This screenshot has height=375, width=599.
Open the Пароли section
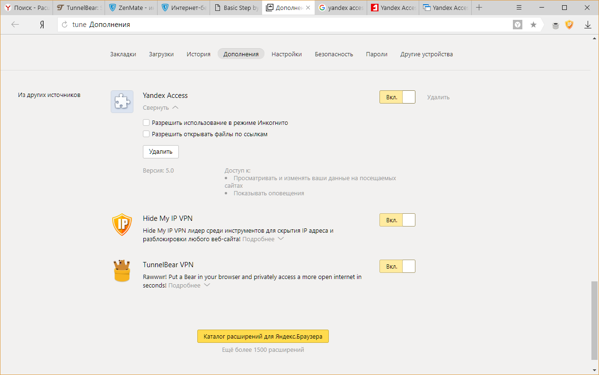tap(377, 54)
